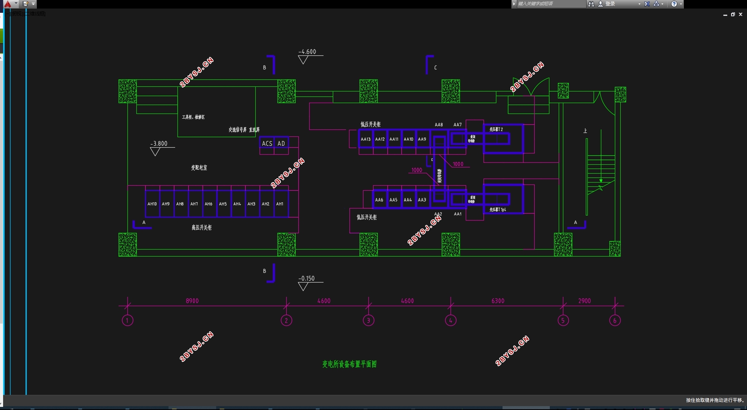Open dropdown arrow next to Help icon

pos(681,4)
